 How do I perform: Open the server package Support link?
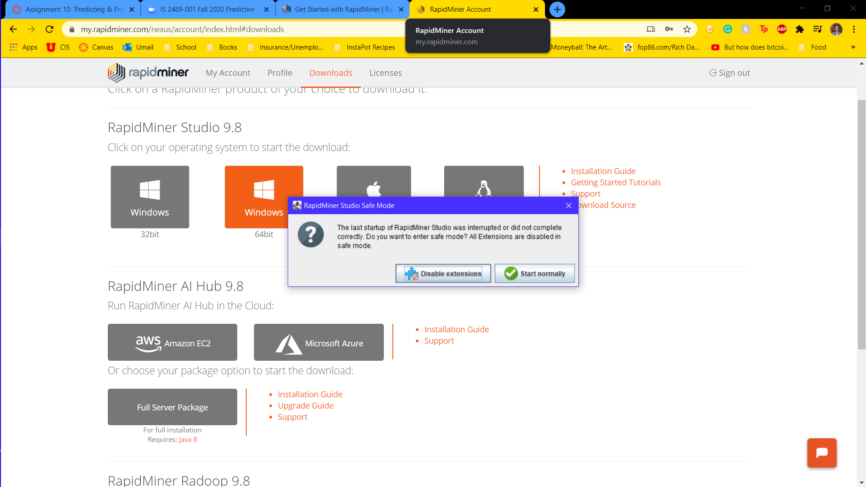coord(292,417)
